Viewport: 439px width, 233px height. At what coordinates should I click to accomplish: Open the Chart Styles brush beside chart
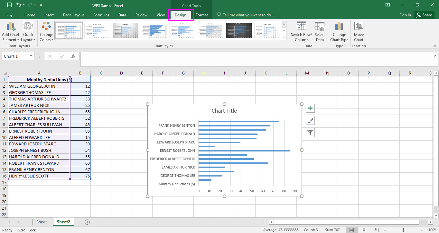310,120
